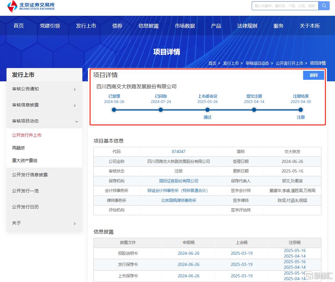Click the 已受理 timeline dot
This screenshot has width=335, height=282.
[114, 110]
